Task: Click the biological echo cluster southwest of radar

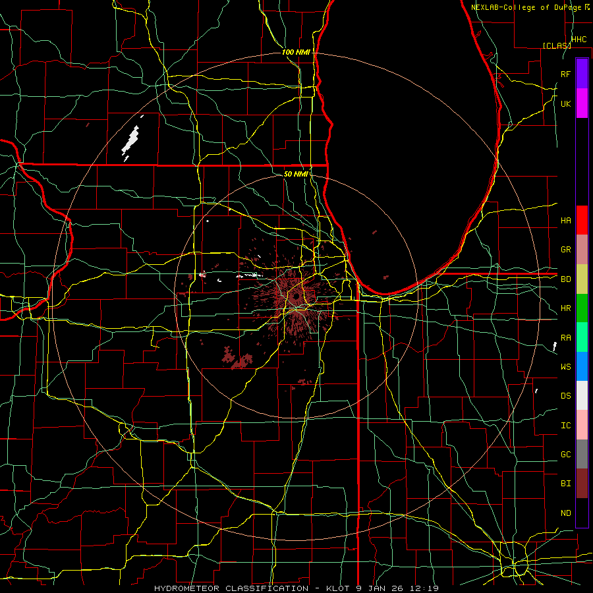Action: tap(237, 358)
